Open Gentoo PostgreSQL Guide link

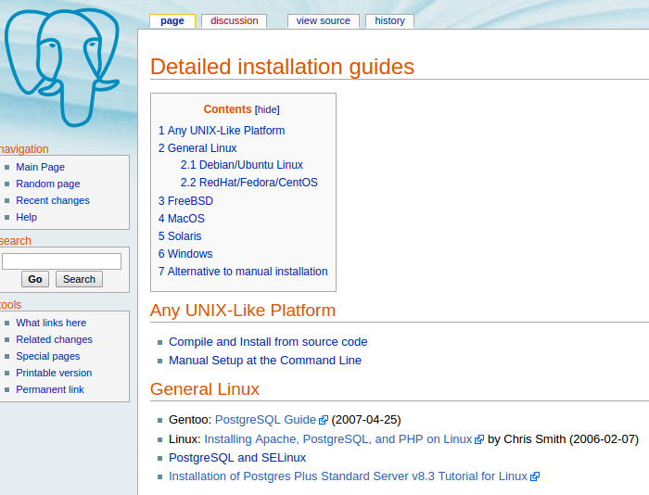point(265,420)
